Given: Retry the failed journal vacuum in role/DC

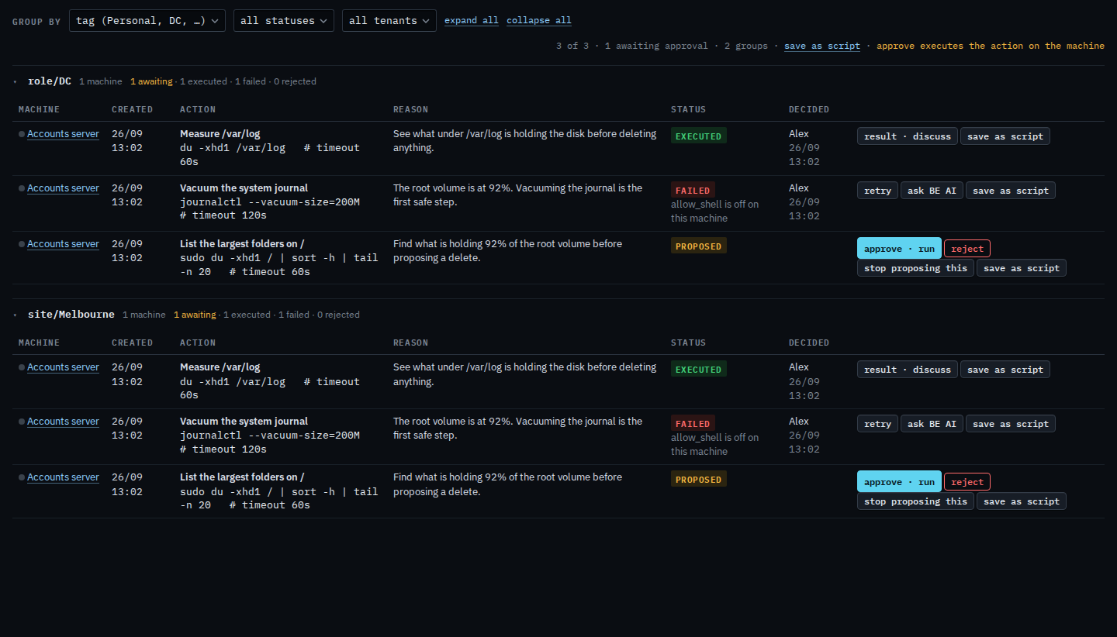Looking at the screenshot, I should point(877,191).
